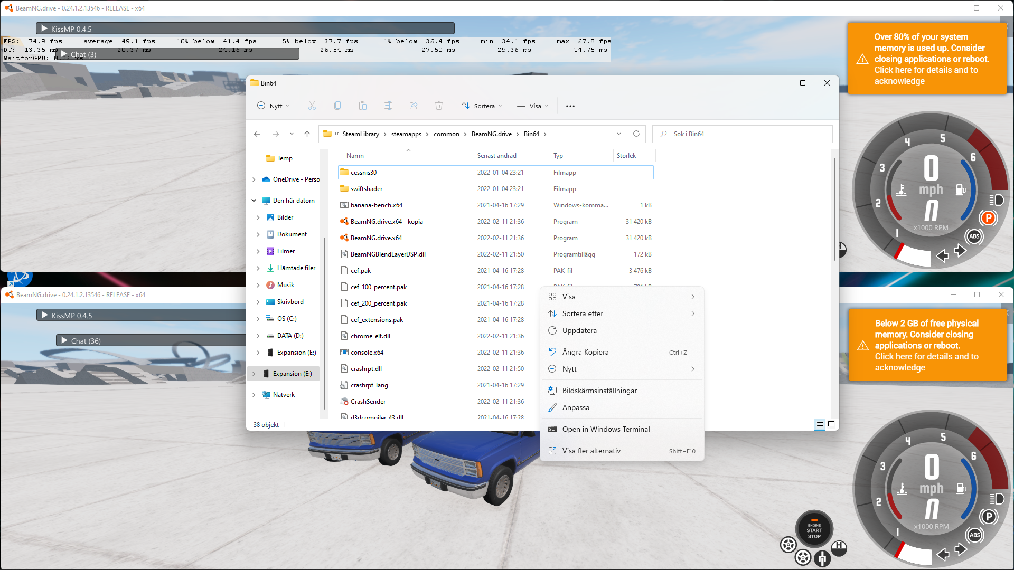Image resolution: width=1014 pixels, height=570 pixels.
Task: Select Open in Windows Terminal
Action: click(622, 429)
